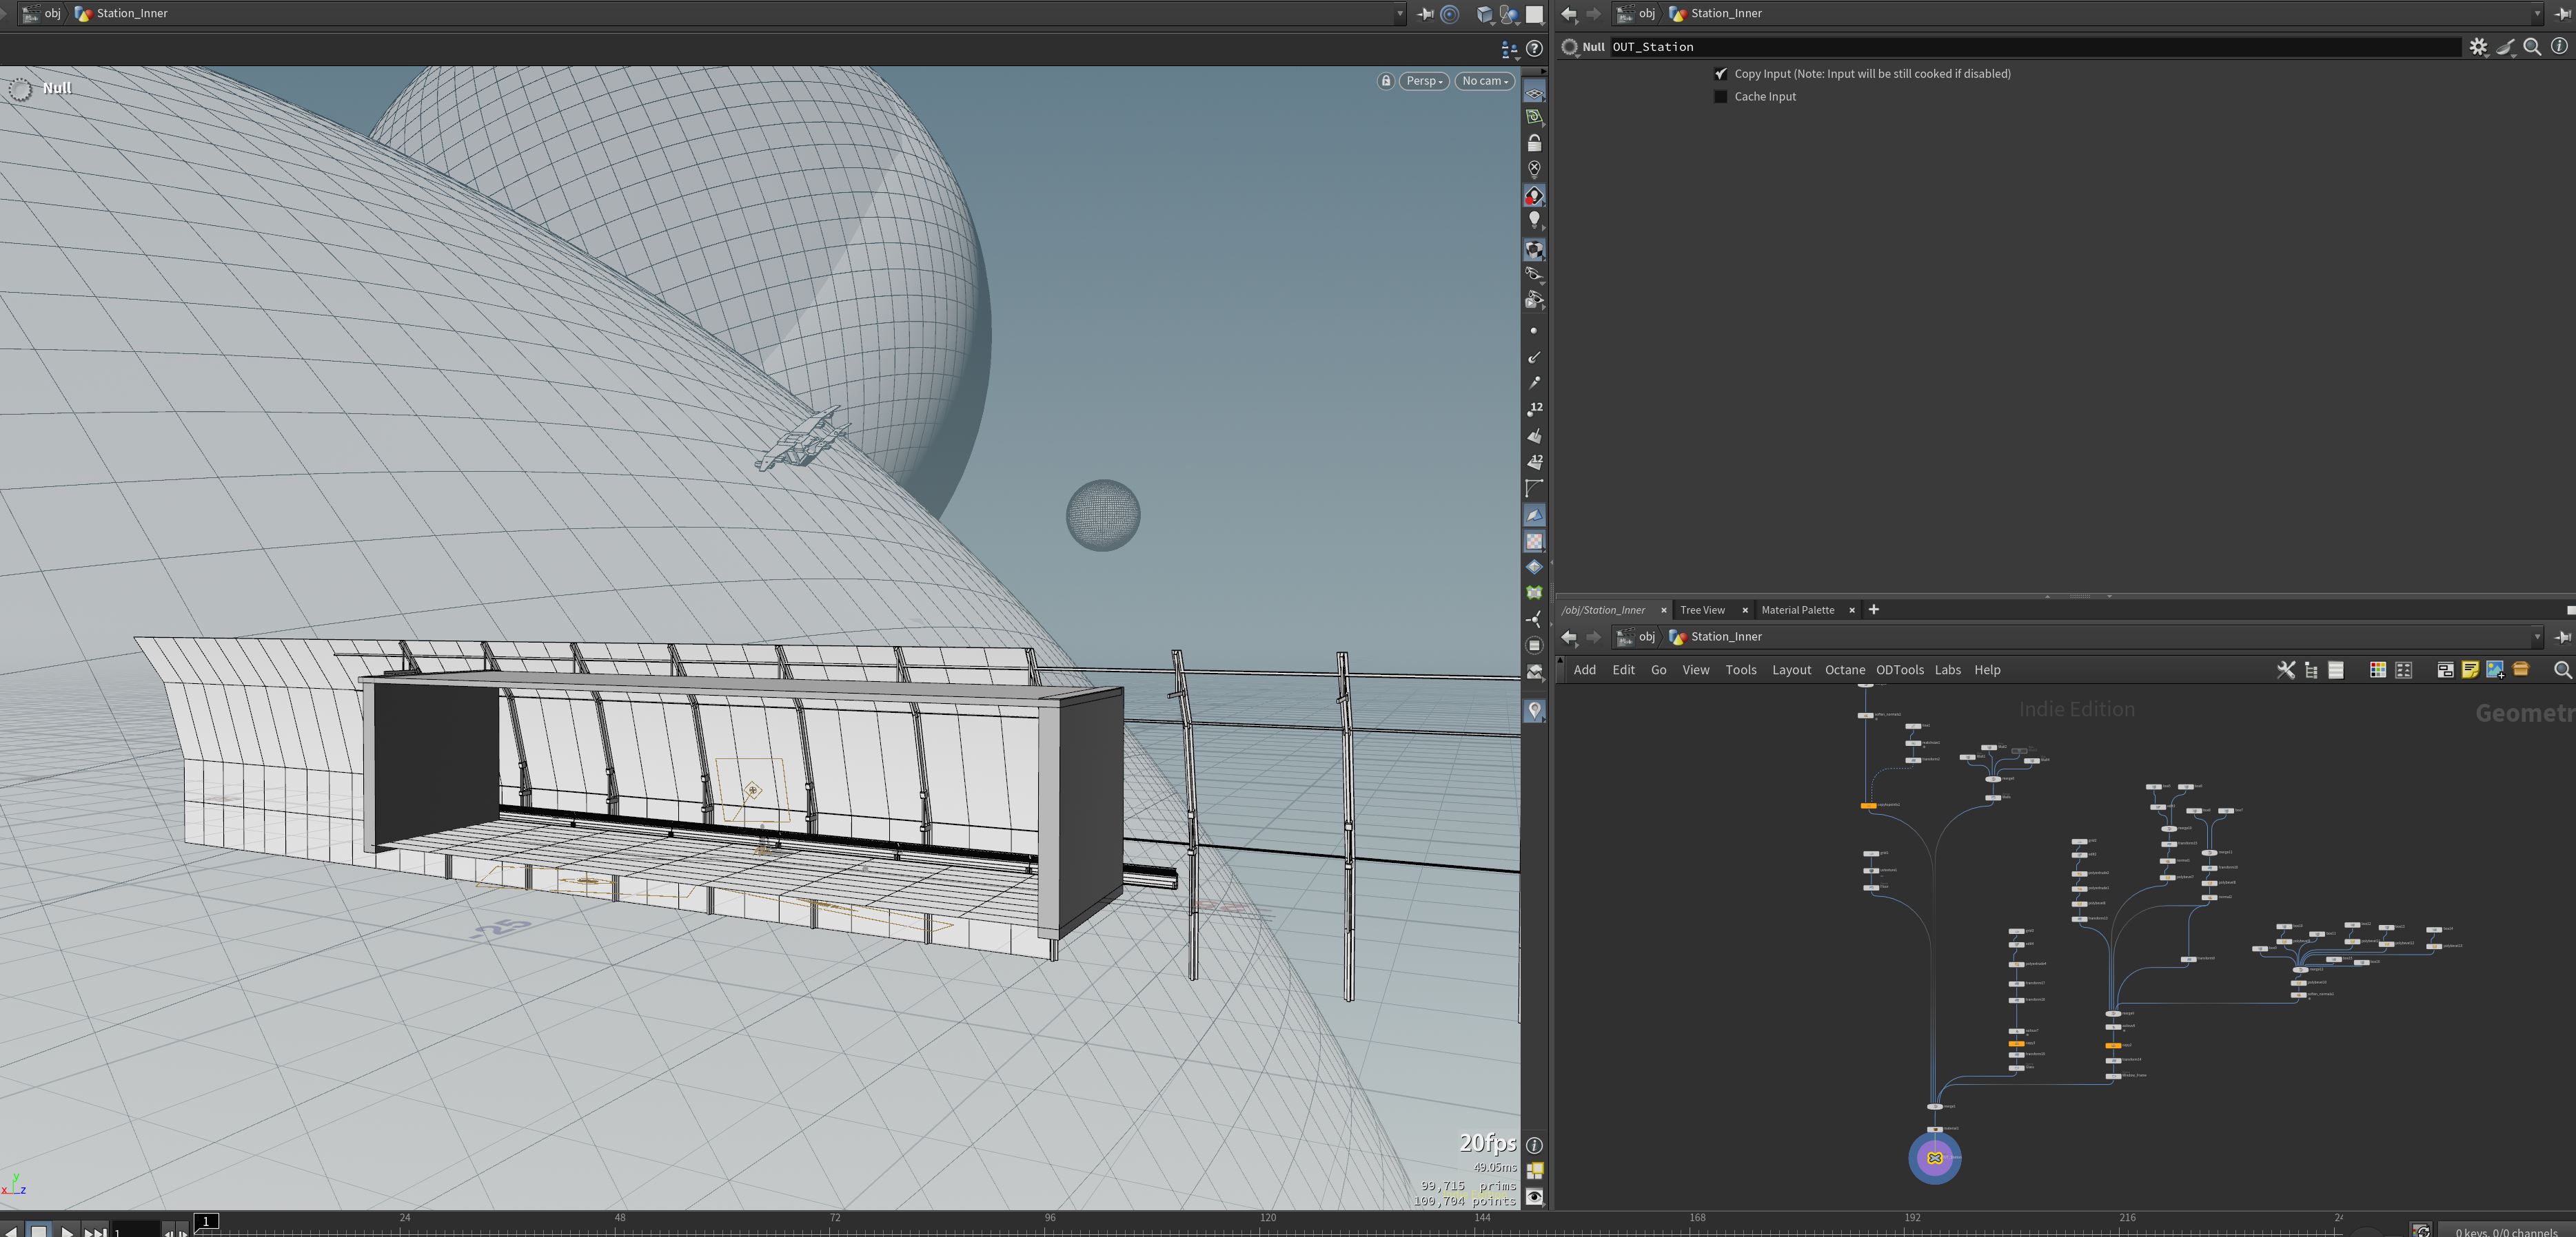The height and width of the screenshot is (1237, 2576).
Task: Enable the Cache Input checkbox
Action: click(1720, 97)
